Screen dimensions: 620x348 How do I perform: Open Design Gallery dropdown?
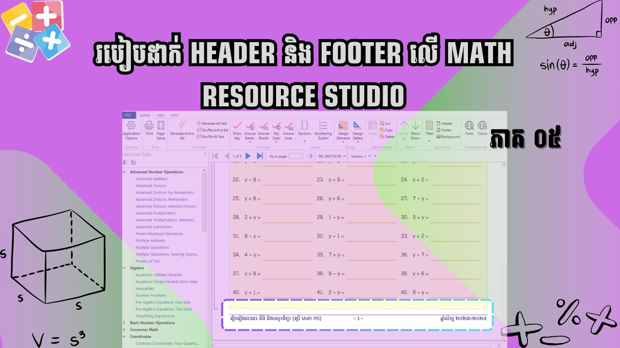coord(358,130)
